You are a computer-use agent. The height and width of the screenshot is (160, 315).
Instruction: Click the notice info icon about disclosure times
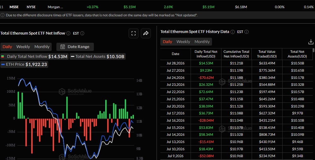pos(3,15)
